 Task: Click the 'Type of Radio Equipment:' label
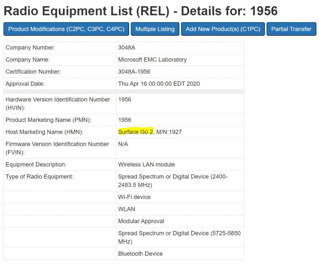point(39,176)
